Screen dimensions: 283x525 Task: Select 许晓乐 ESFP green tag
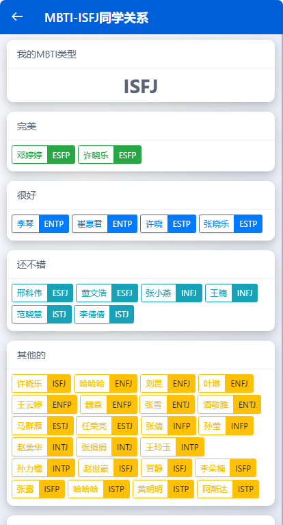pos(109,155)
